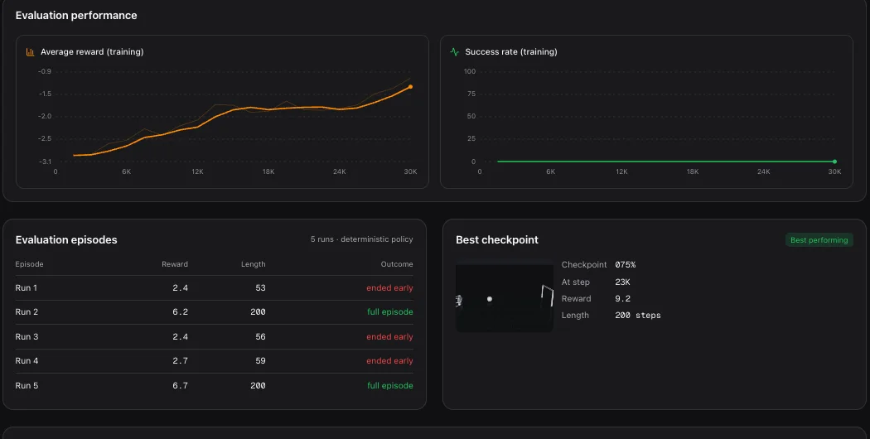The image size is (870, 439).
Task: Click the Best performing badge
Action: pos(819,239)
